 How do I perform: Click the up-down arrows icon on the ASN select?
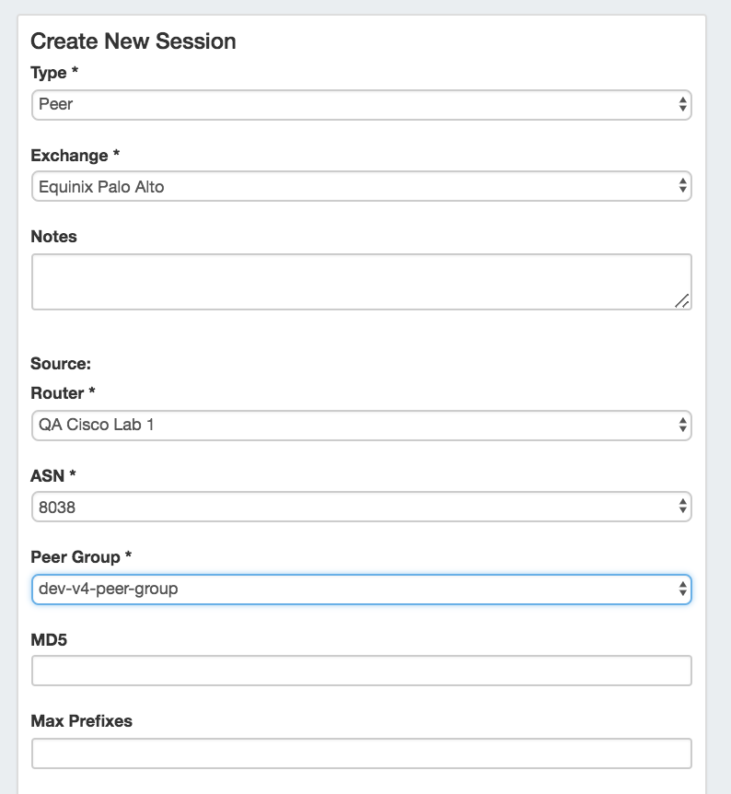pyautogui.click(x=682, y=506)
